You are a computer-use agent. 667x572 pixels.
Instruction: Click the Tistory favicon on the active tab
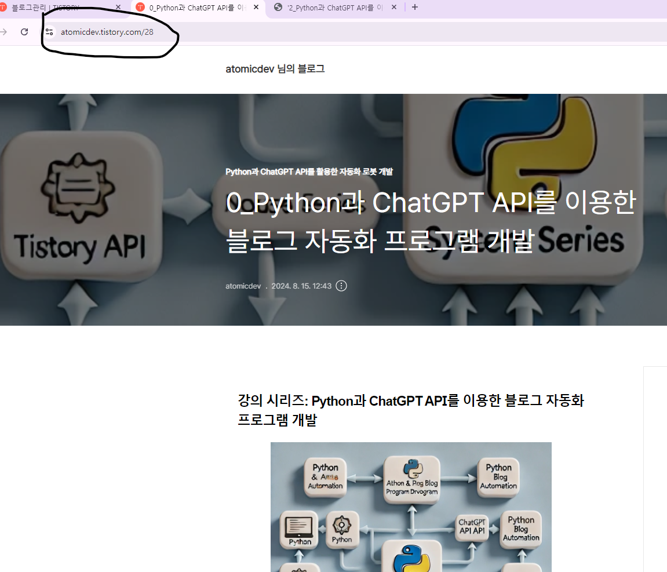point(140,7)
